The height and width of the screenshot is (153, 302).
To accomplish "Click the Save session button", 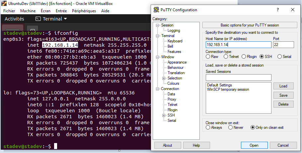I will [283, 95].
